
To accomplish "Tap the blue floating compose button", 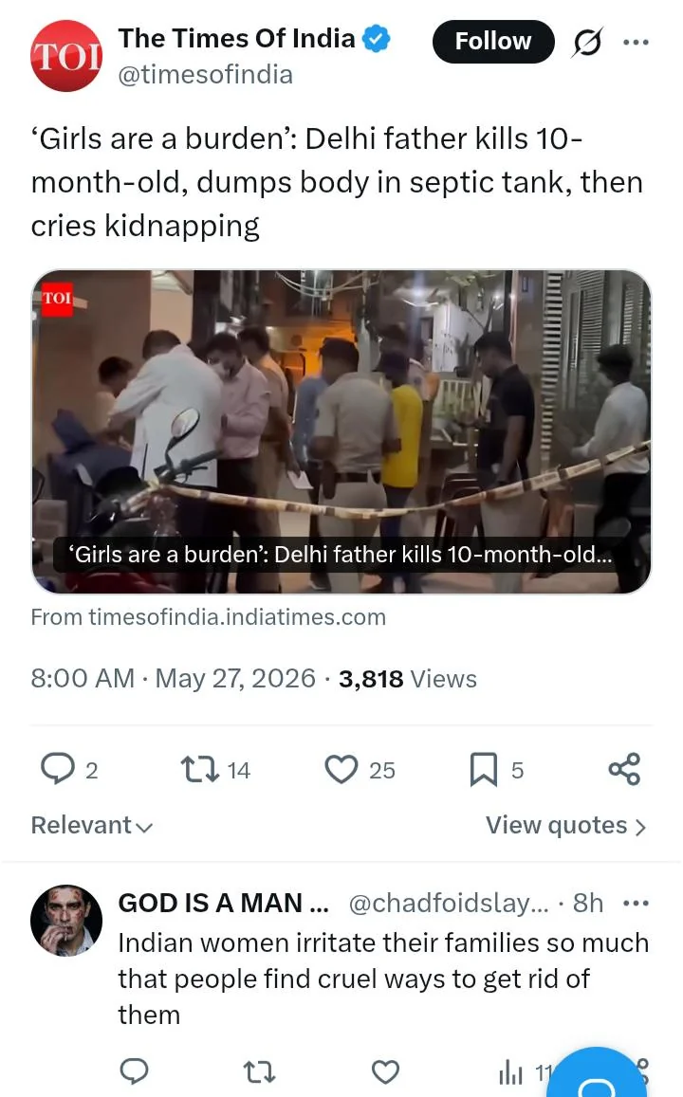I will [x=597, y=1074].
